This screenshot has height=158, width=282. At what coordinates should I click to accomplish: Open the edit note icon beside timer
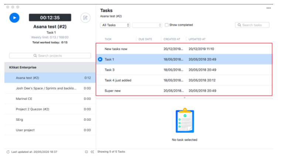pos(85,17)
